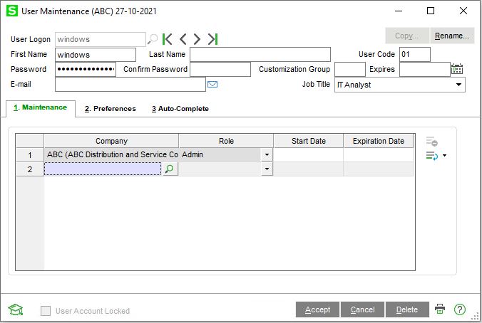482x323 pixels.
Task: Click the Delete button
Action: (407, 309)
